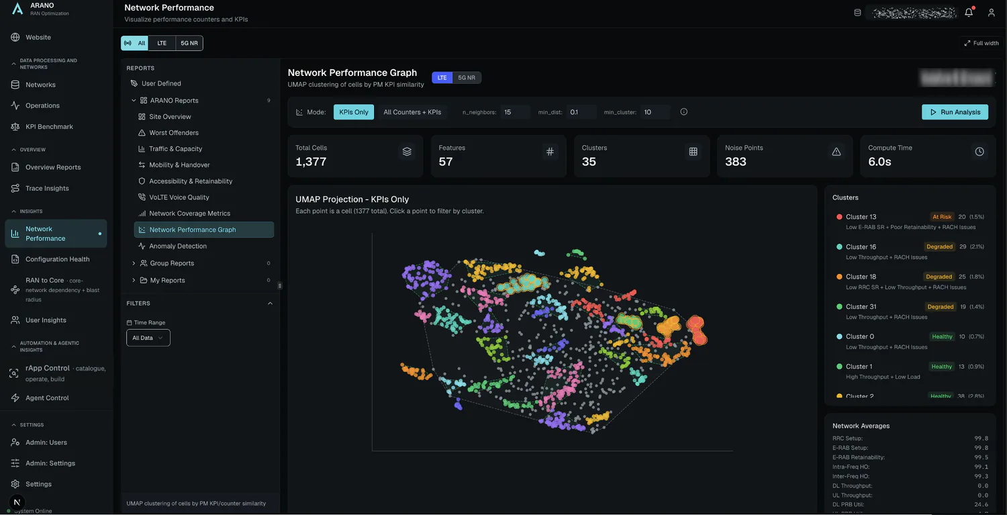Edit the min_cluster value field
This screenshot has height=515, width=1007.
click(656, 112)
